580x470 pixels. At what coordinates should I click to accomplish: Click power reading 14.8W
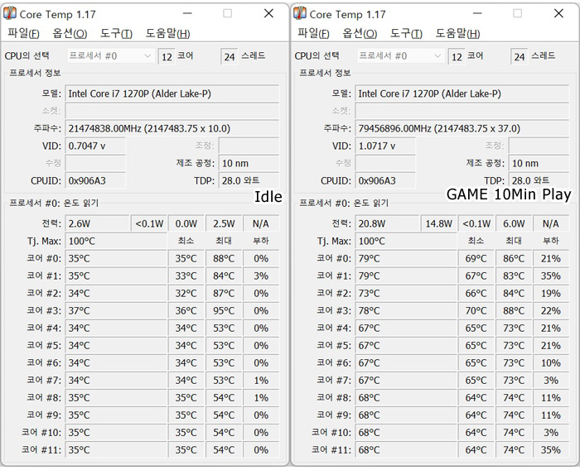tap(438, 223)
